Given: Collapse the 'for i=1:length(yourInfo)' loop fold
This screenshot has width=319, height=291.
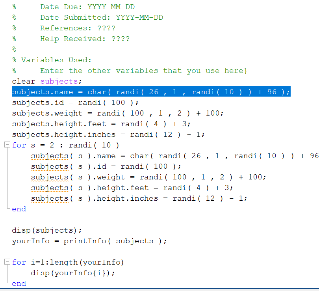Looking at the screenshot, I should coord(7,262).
